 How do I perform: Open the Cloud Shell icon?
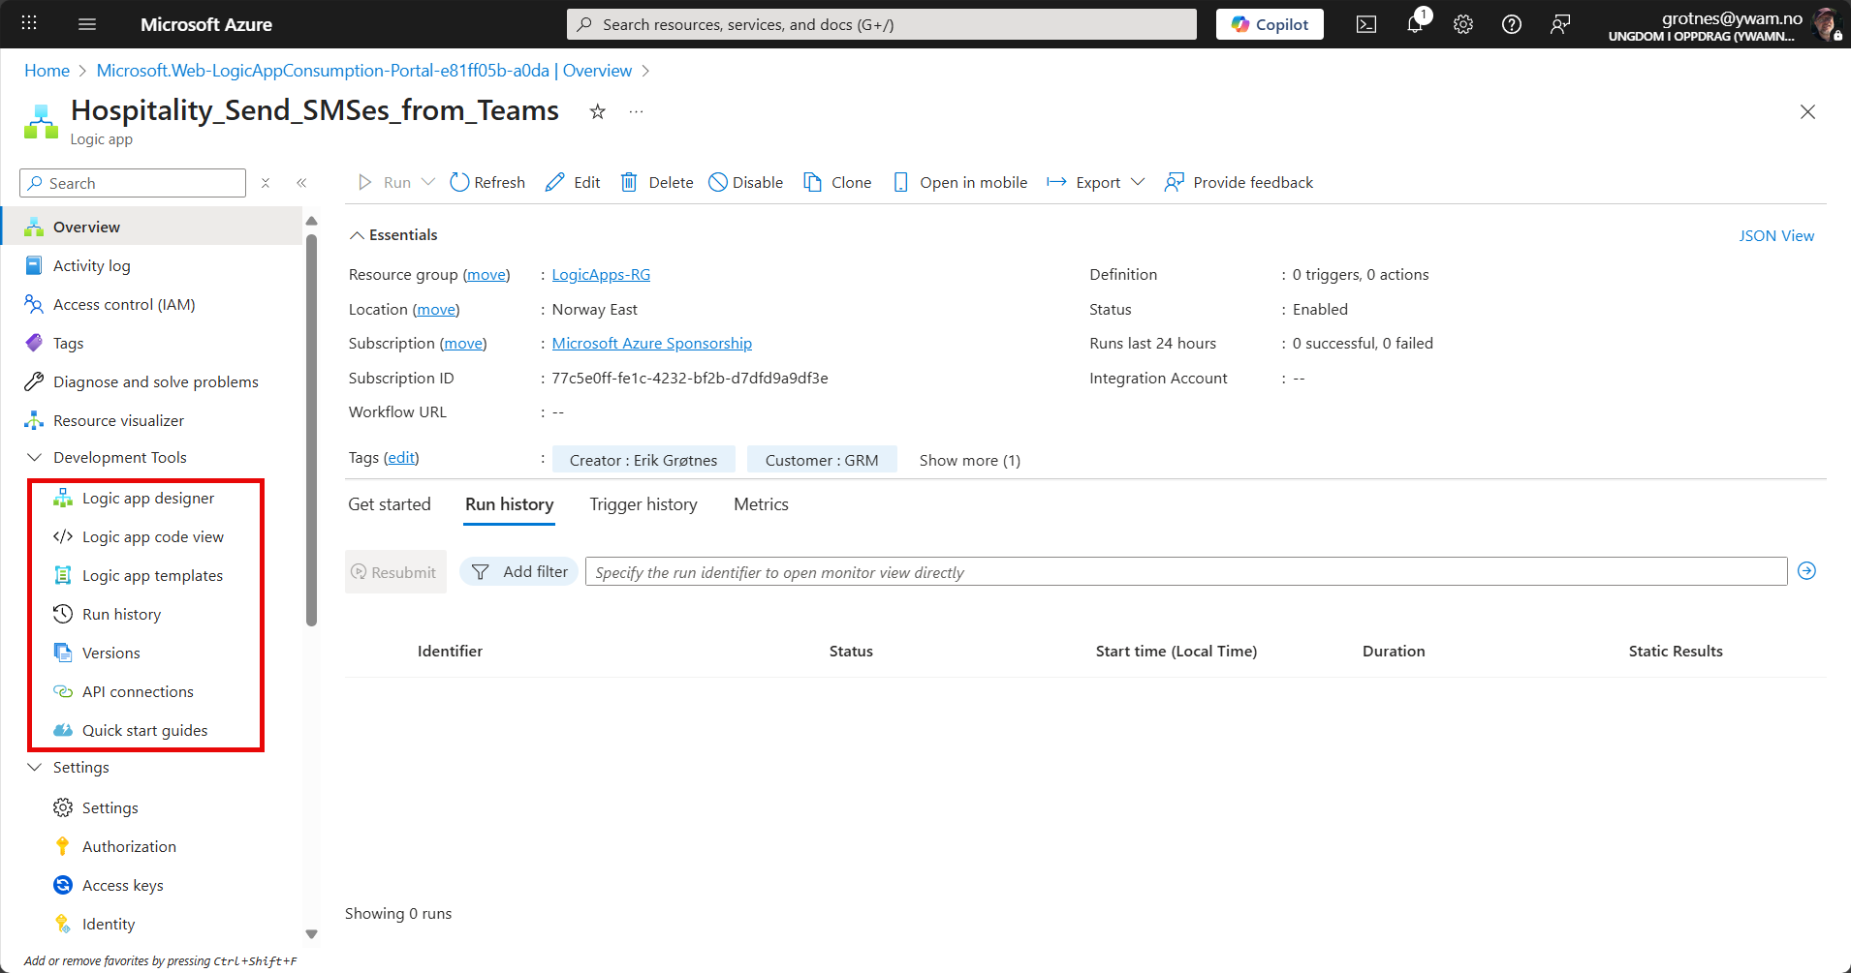pos(1366,24)
